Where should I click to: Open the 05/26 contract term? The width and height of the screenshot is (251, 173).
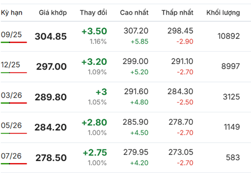point(11,126)
